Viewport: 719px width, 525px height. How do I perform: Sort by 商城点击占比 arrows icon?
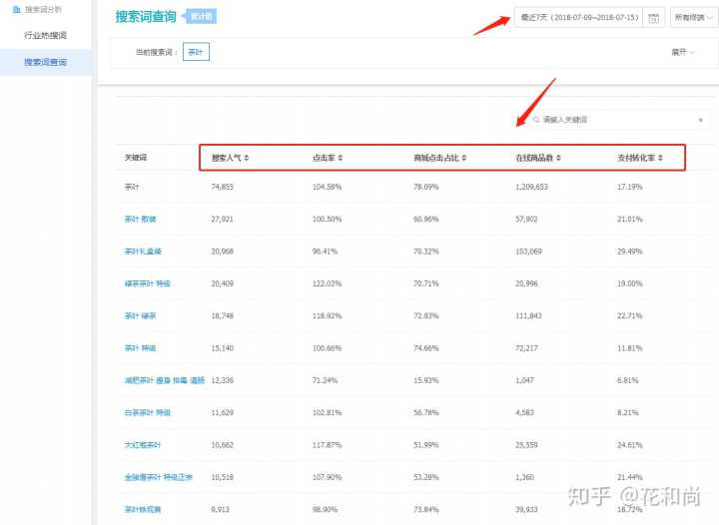click(463, 158)
